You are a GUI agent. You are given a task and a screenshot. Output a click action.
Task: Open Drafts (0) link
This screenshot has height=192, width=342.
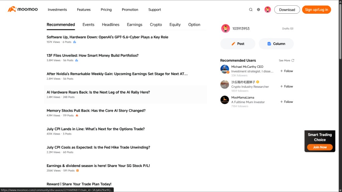(x=288, y=29)
